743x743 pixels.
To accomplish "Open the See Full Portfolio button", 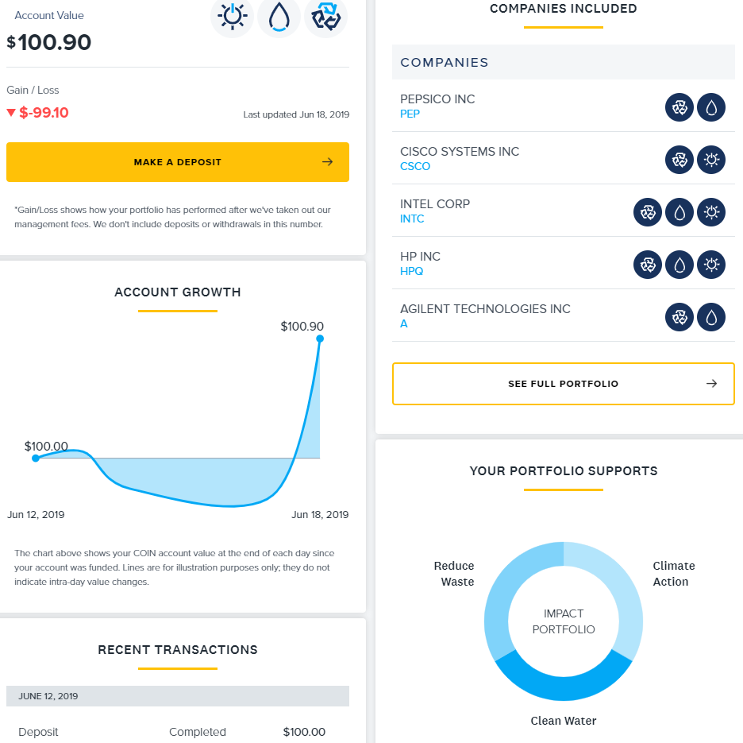I will [x=564, y=384].
